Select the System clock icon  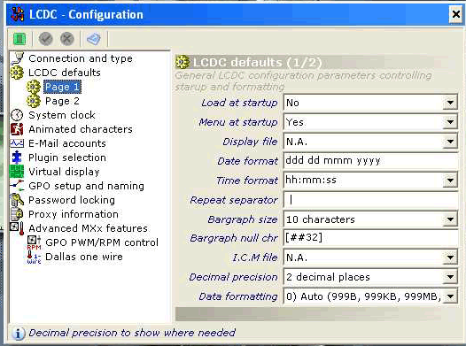pyautogui.click(x=17, y=115)
